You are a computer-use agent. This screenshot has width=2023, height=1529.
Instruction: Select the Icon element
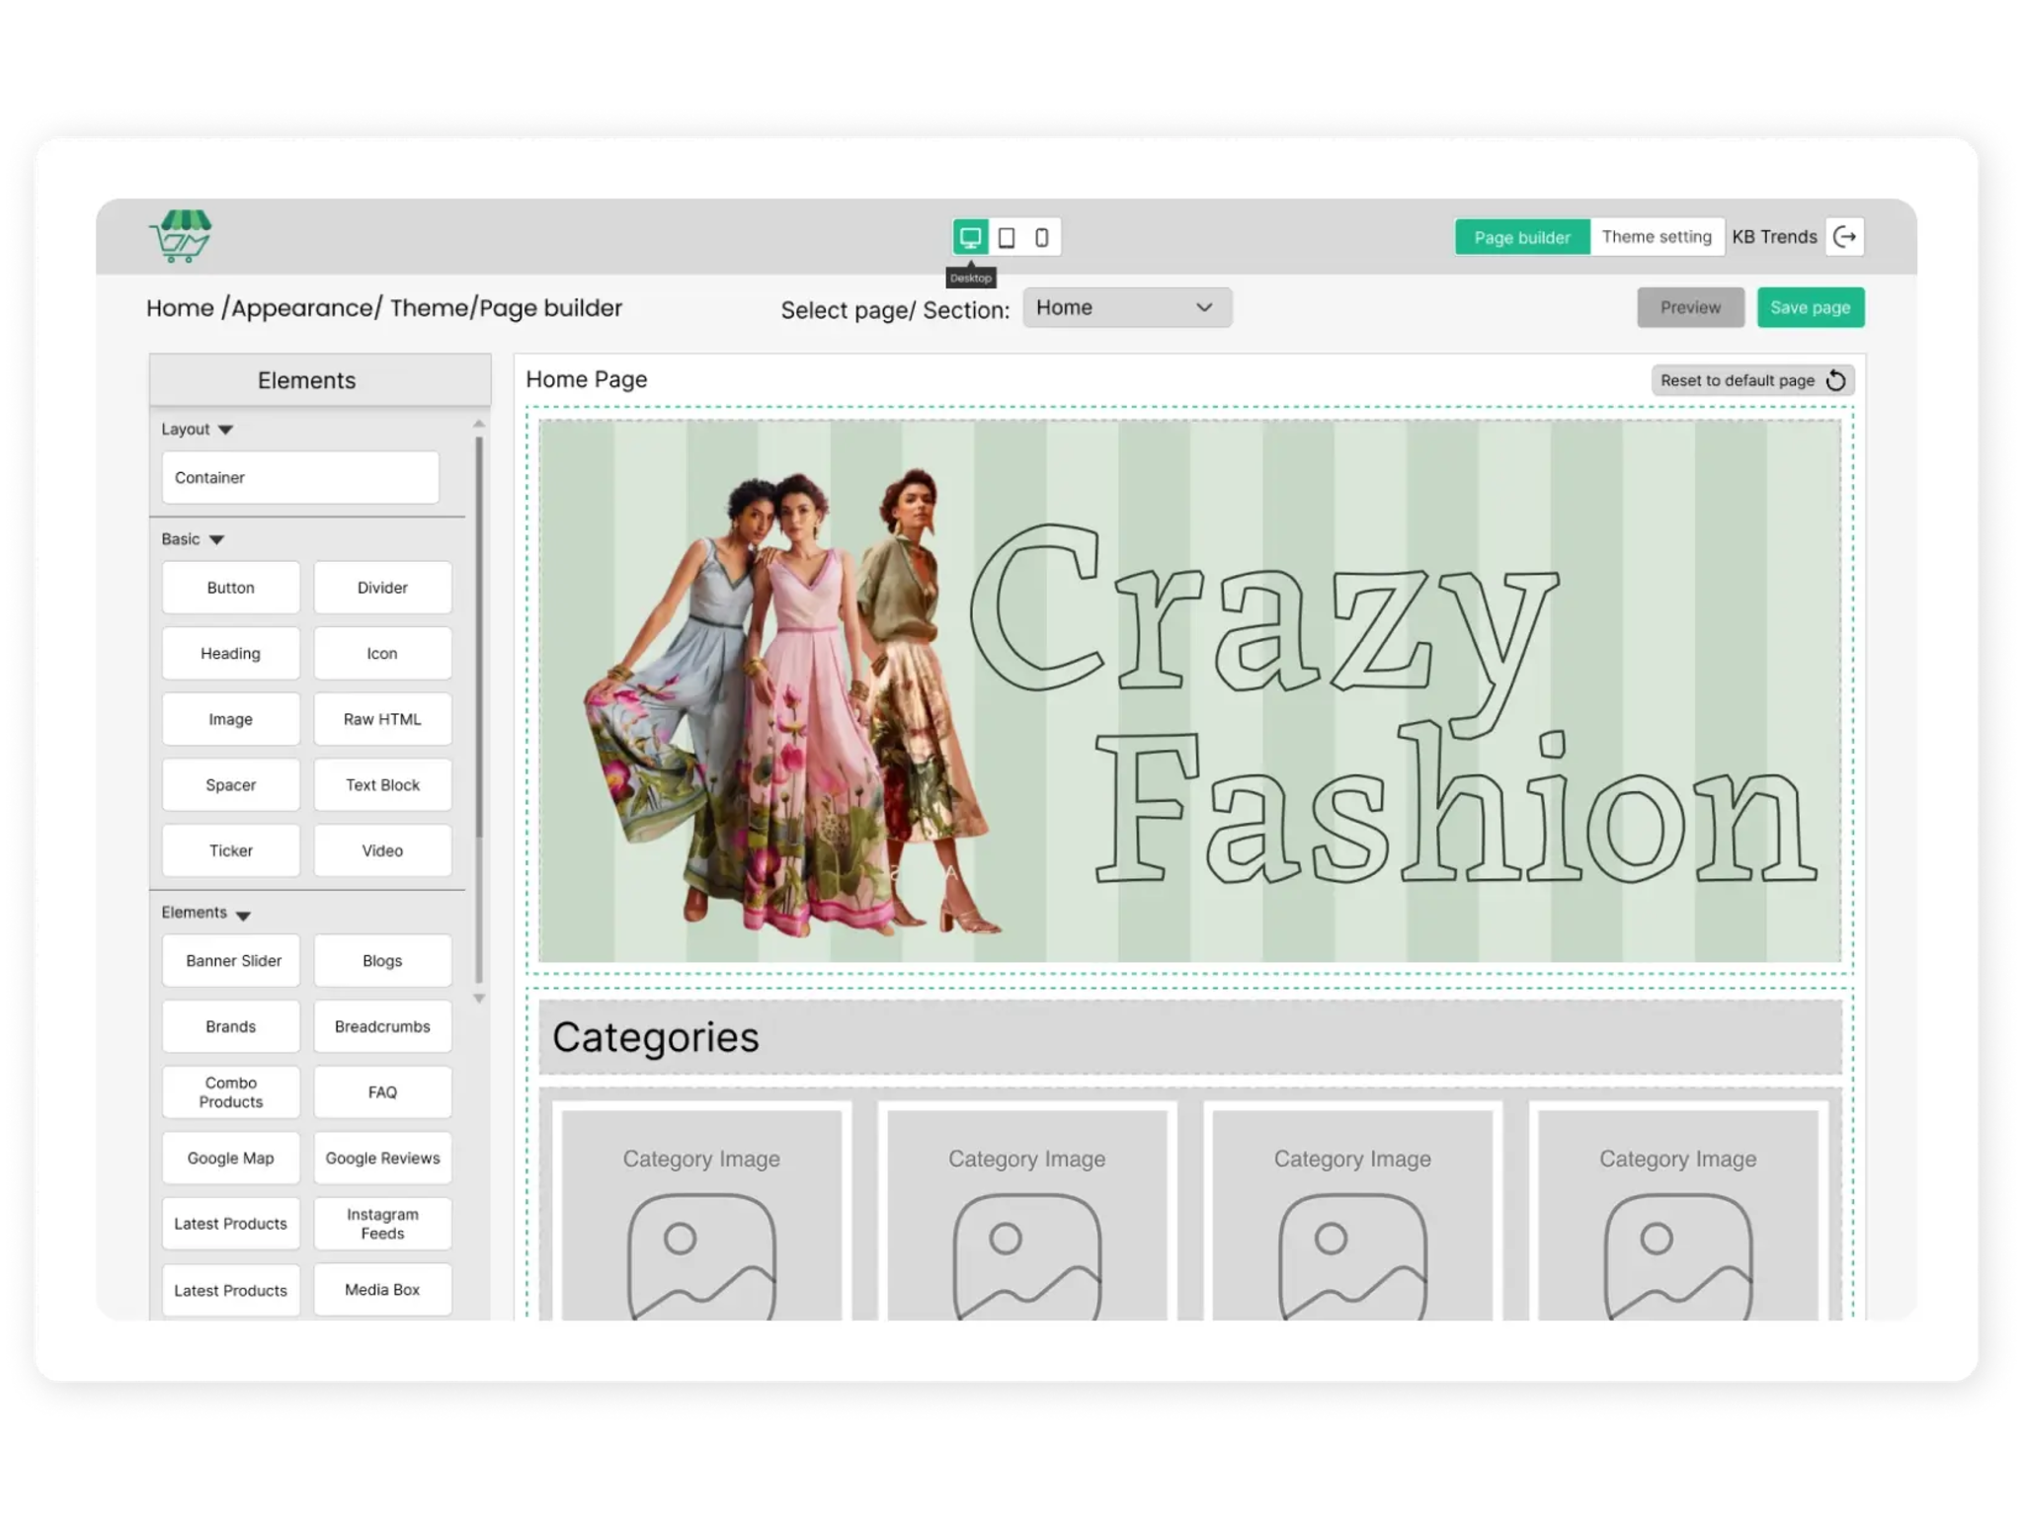(382, 654)
